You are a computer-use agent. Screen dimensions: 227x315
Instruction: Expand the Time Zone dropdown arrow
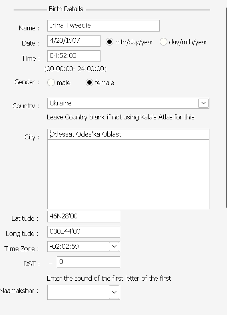click(114, 246)
